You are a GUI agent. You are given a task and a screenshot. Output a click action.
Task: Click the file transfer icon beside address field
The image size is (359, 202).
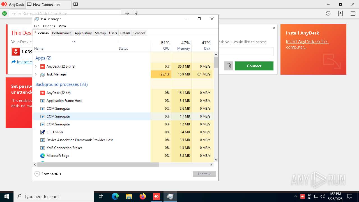[x=136, y=13]
